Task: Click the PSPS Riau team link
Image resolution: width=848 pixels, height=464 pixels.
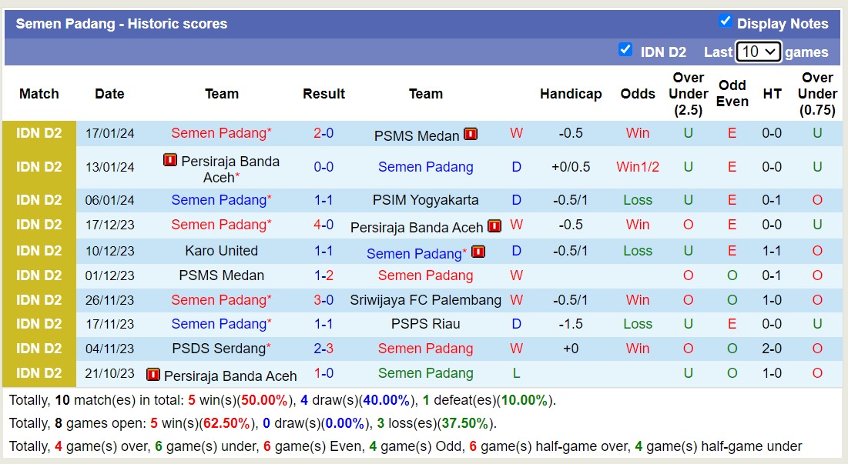Action: (426, 325)
